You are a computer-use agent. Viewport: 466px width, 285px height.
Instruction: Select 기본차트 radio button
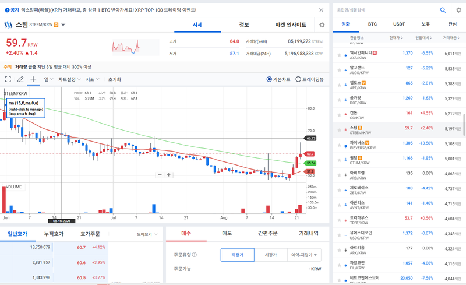(269, 79)
